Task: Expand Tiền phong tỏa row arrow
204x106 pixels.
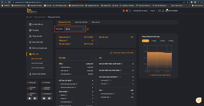Action: coord(71,74)
